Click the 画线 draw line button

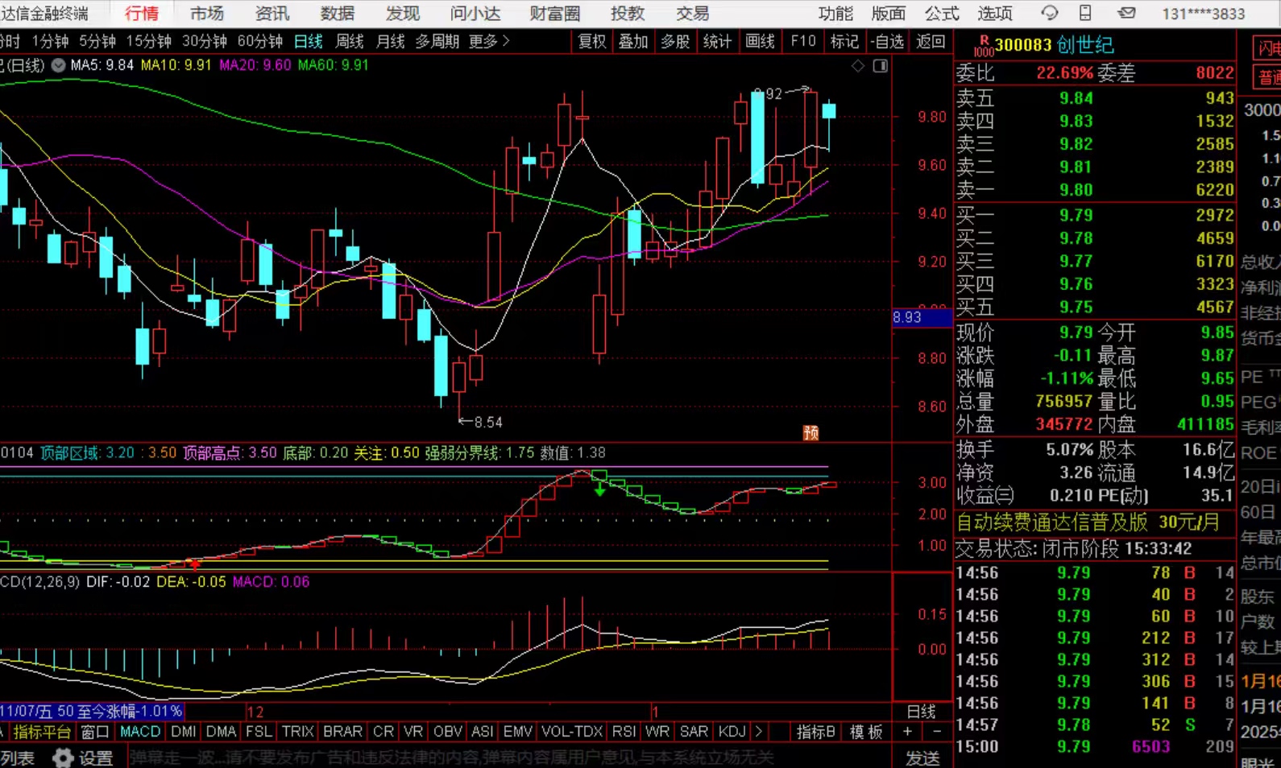(x=760, y=41)
